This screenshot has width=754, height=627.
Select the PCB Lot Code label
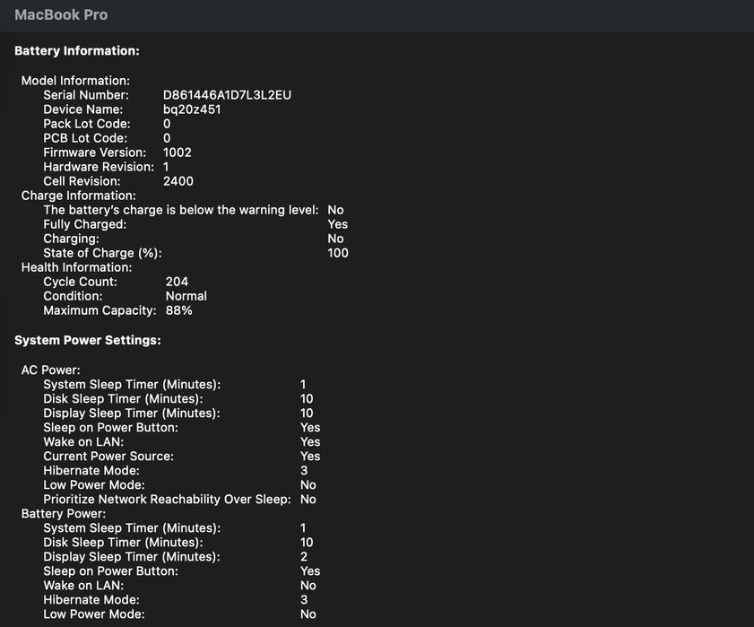85,138
